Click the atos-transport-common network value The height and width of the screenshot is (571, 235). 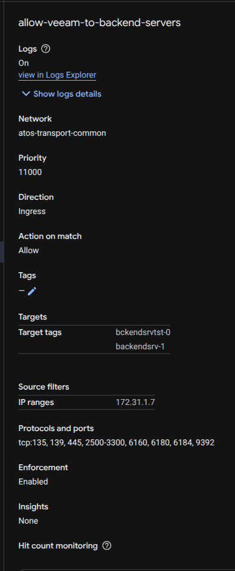pos(62,133)
